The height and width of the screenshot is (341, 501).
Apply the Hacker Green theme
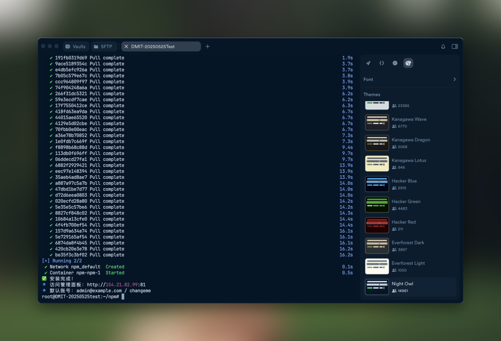pyautogui.click(x=410, y=205)
